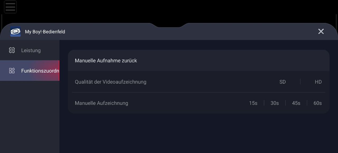
Task: Click the Funktionszuordnung grid icon
Action: pyautogui.click(x=12, y=71)
